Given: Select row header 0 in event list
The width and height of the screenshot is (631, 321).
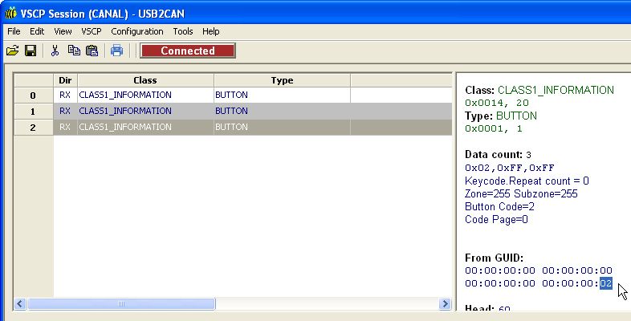Looking at the screenshot, I should coord(33,95).
